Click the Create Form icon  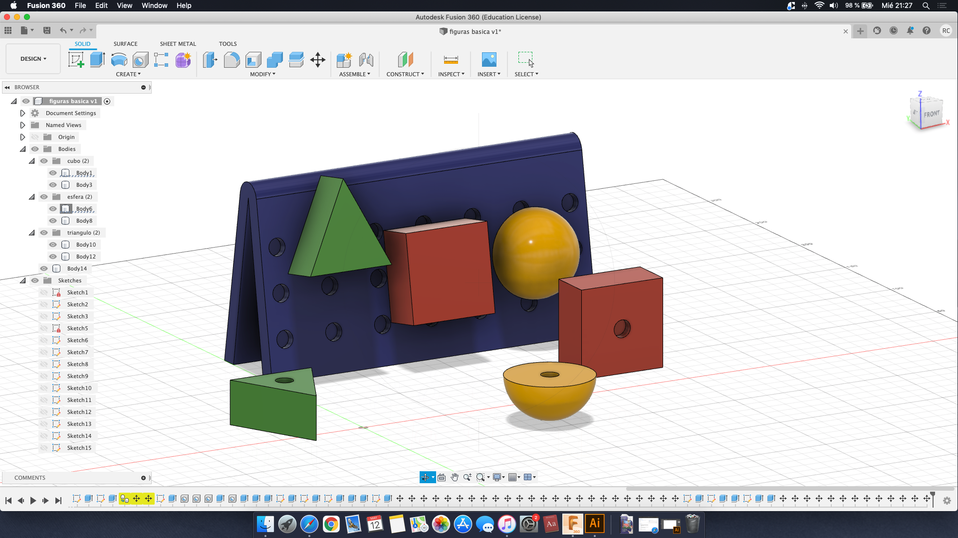point(183,60)
